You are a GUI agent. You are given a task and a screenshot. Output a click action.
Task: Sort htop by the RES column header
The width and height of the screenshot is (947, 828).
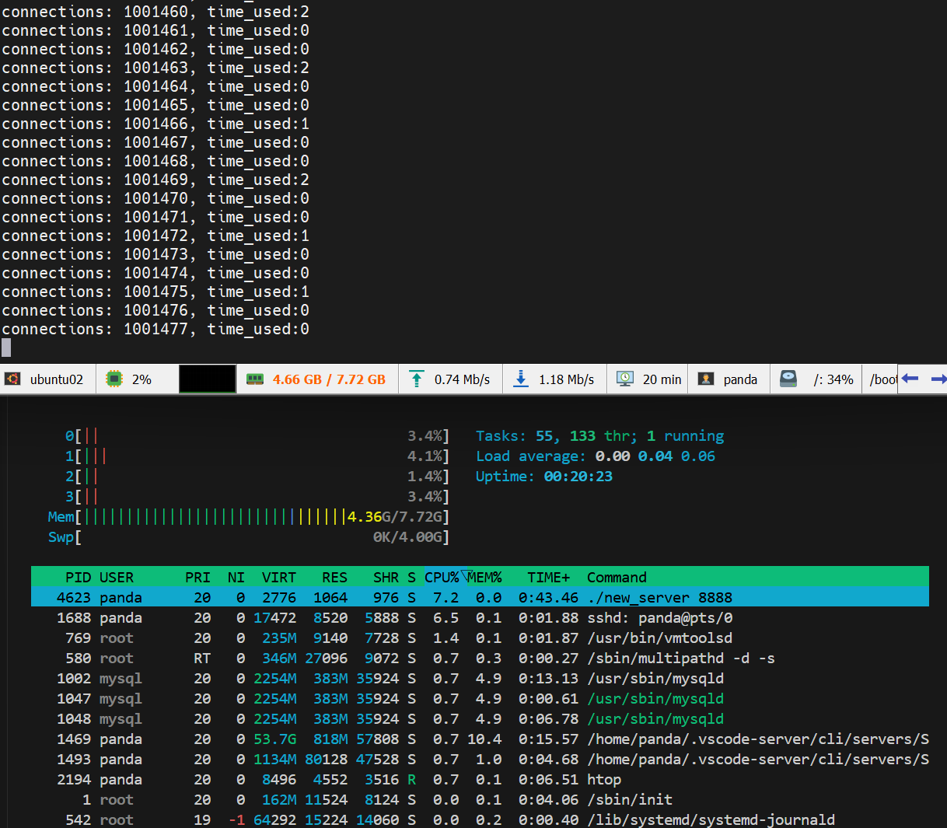[x=334, y=577]
